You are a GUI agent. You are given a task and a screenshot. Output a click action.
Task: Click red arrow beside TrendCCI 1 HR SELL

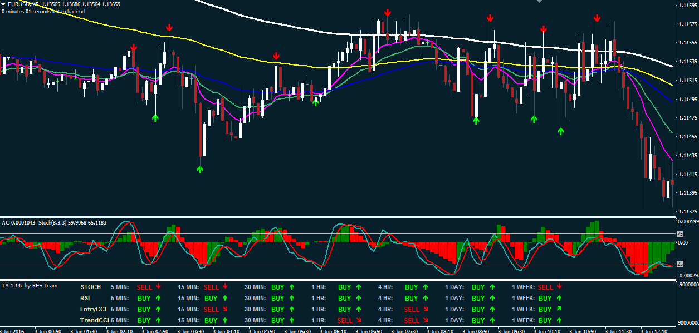pos(359,320)
